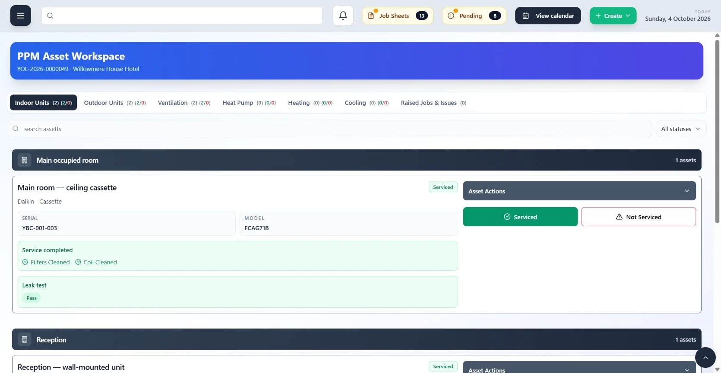
Task: Click the Reception — wall-mounted unit title
Action: (x=71, y=367)
